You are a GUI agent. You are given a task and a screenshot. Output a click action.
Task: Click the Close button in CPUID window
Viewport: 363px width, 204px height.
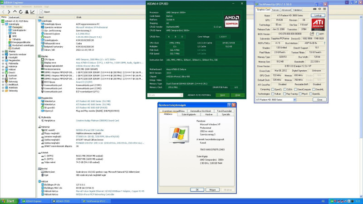click(x=237, y=95)
